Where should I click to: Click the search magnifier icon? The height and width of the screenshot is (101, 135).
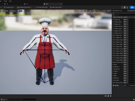pyautogui.click(x=114, y=15)
